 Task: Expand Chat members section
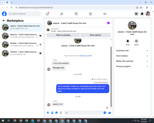(132, 56)
